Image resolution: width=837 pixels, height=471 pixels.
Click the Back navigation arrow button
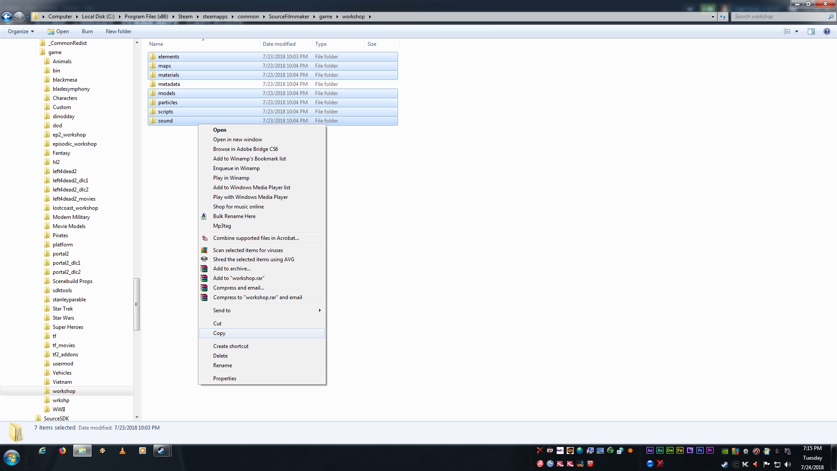(7, 17)
